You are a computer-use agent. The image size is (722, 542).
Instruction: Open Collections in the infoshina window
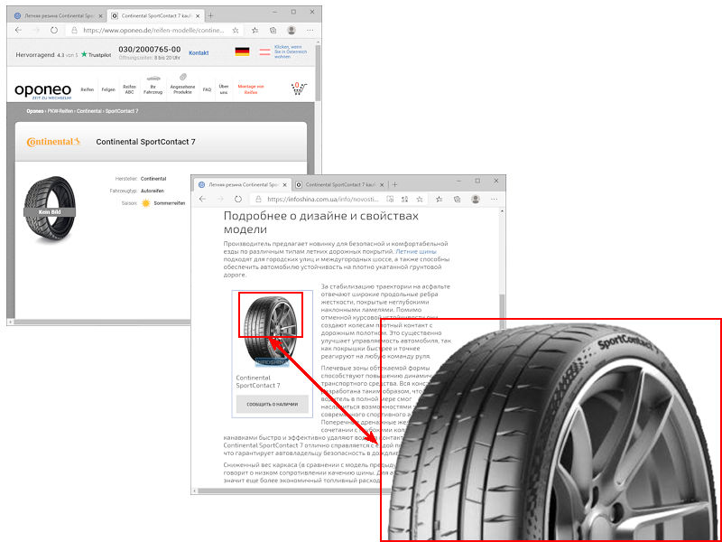click(458, 200)
